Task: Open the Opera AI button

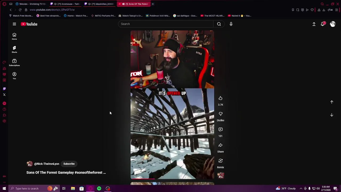Action: click(330, 10)
